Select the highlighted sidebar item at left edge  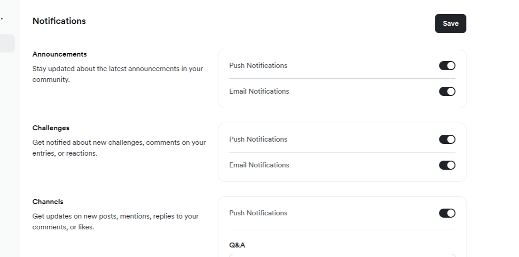(x=7, y=43)
